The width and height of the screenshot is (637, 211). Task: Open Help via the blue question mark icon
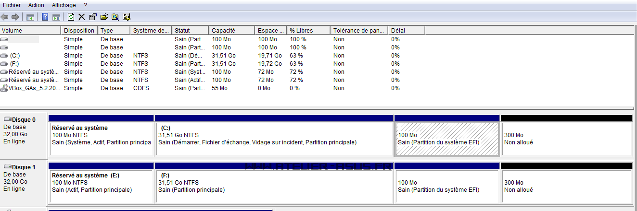(45, 17)
